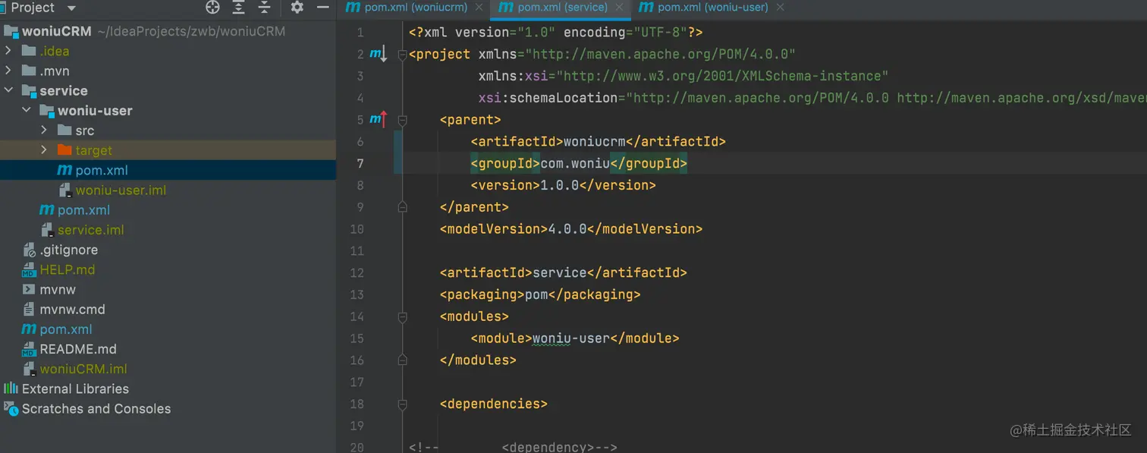The height and width of the screenshot is (453, 1147).
Task: Select the woniu-user module label
Action: click(95, 110)
